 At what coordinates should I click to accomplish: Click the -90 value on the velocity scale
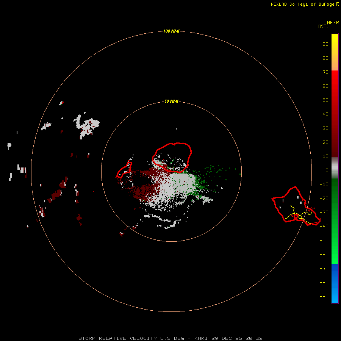tap(324, 296)
